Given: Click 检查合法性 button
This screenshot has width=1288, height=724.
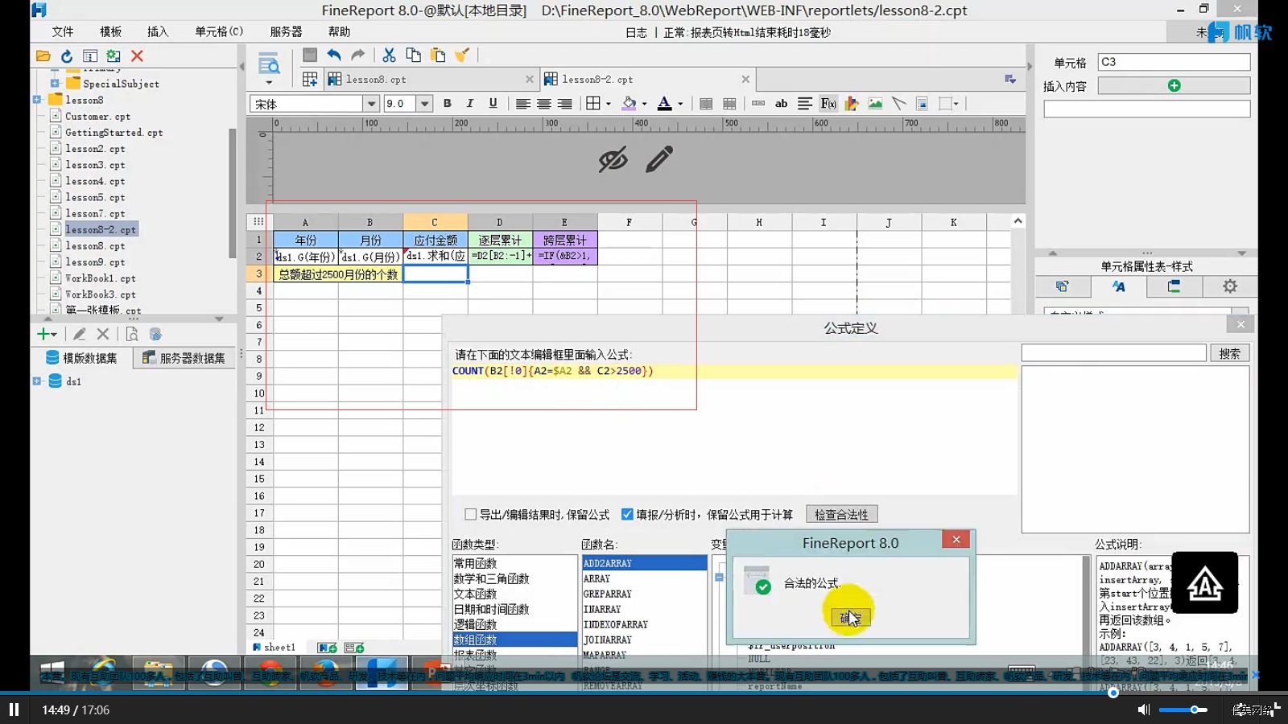Looking at the screenshot, I should point(841,514).
